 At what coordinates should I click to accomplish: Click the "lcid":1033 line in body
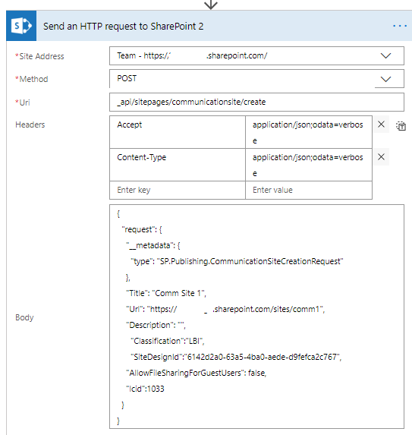[145, 389]
